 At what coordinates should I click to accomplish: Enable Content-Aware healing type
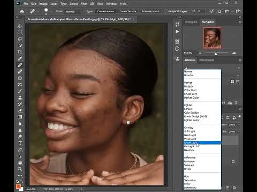(105, 11)
